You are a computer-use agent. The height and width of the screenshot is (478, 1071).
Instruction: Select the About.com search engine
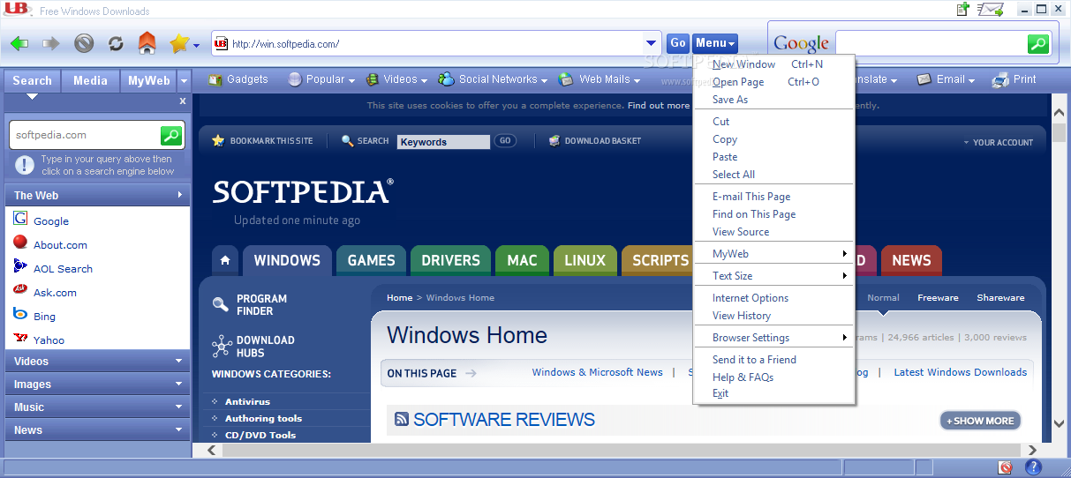coord(60,245)
